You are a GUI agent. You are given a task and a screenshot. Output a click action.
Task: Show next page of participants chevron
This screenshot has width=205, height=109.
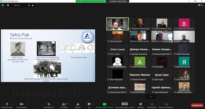pos(151,97)
